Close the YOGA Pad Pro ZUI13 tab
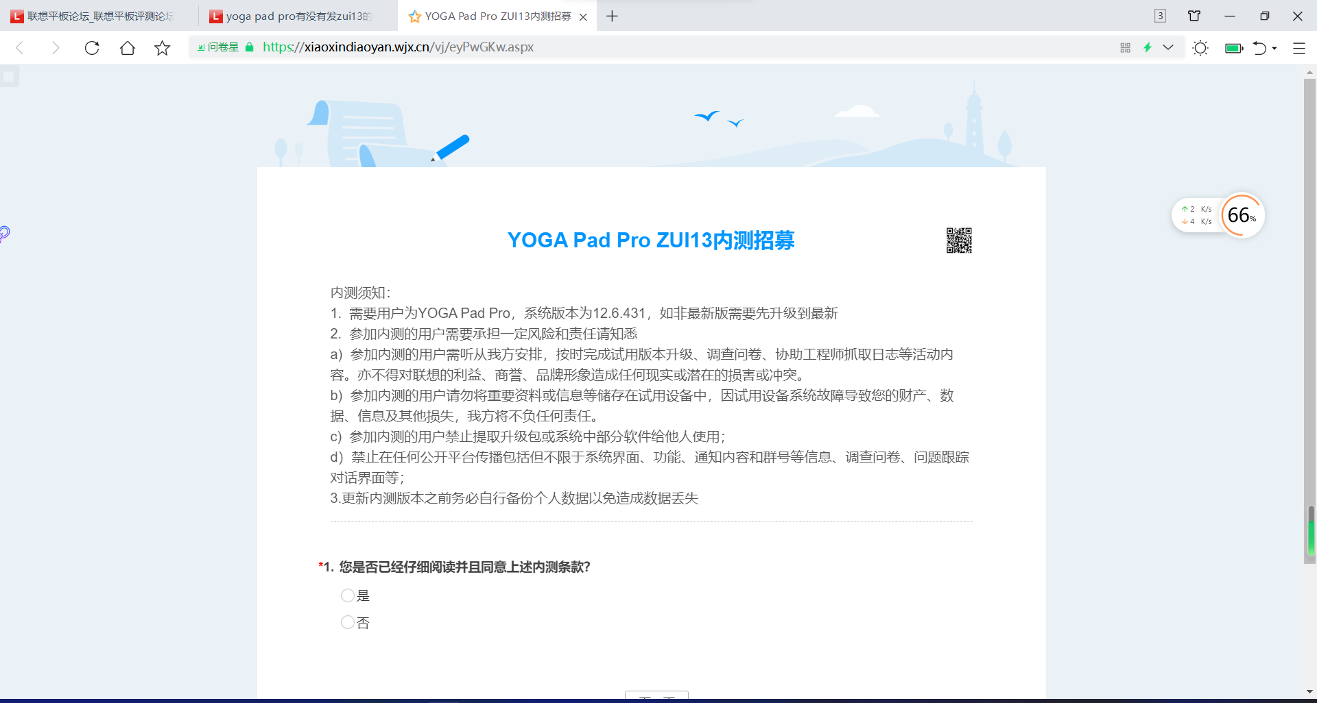Image resolution: width=1317 pixels, height=703 pixels. (583, 16)
